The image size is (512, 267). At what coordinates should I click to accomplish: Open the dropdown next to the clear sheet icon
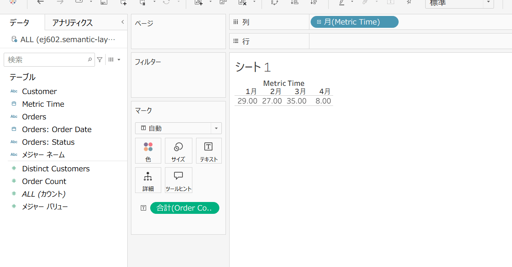(254, 2)
